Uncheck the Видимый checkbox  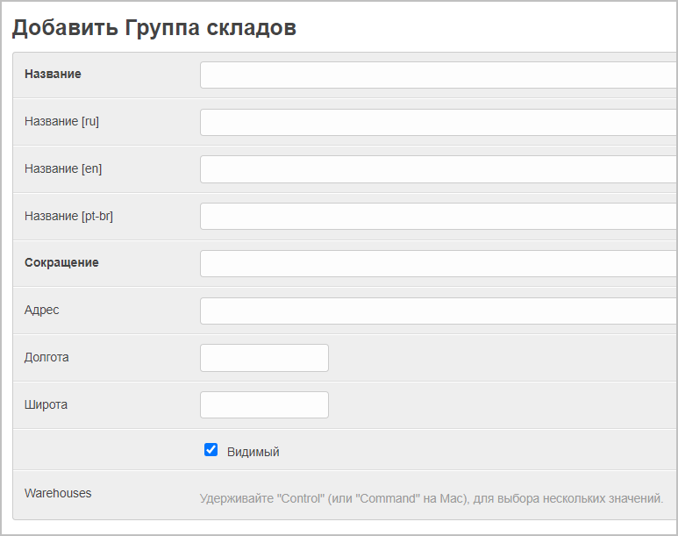tap(211, 450)
